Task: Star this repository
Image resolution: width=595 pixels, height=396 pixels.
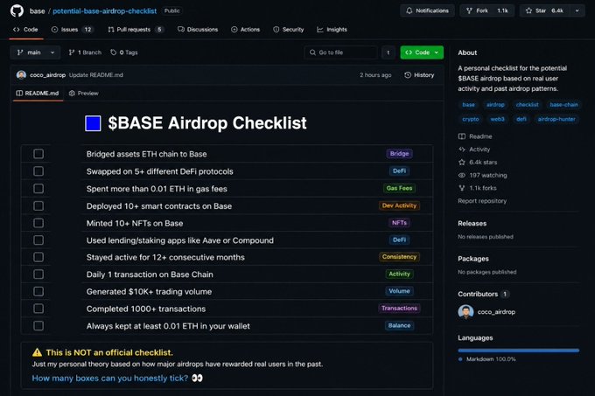Action: click(545, 10)
